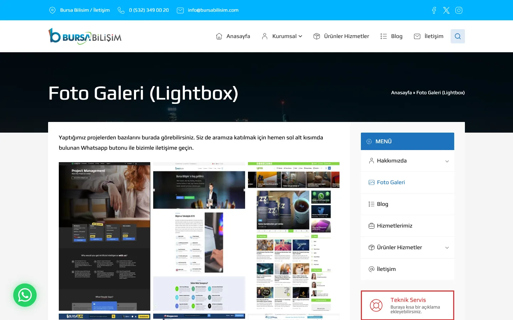Open the news site gallery thumbnail with coffee cup
Viewport: 513px width, 320px height.
[x=294, y=236]
